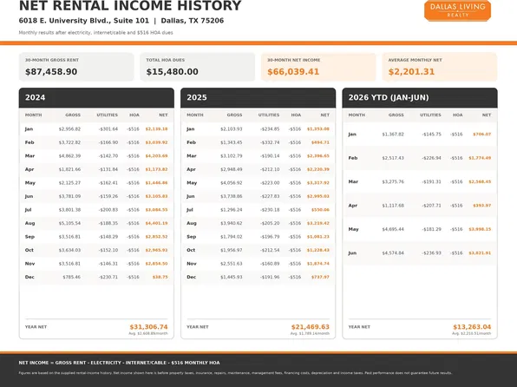Click 2024 October utilities -$152.10
The image size is (517, 387).
tap(108, 250)
